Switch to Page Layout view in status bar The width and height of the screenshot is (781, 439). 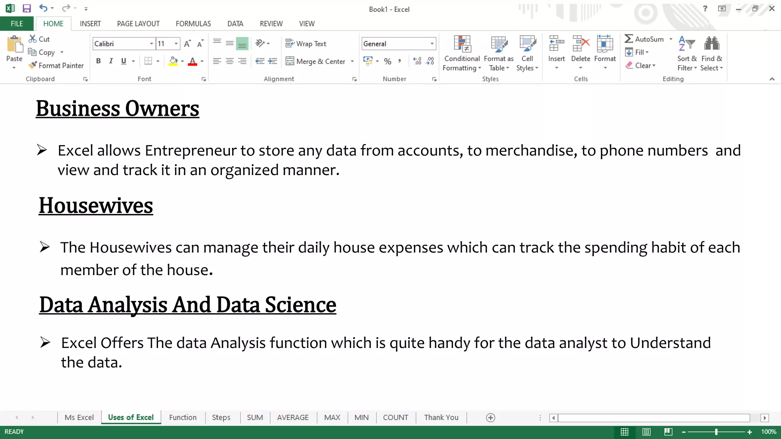[x=646, y=432]
